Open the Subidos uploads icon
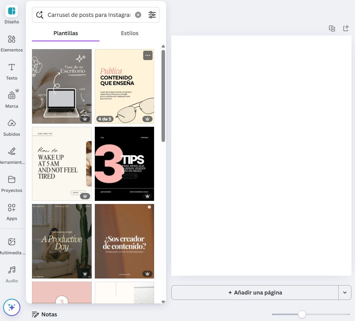The width and height of the screenshot is (355, 321). coord(12,124)
